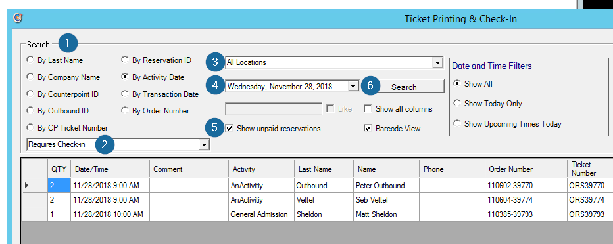Image resolution: width=613 pixels, height=244 pixels.
Task: Click the Wednesday, November 28, 2018 date field
Action: point(292,86)
